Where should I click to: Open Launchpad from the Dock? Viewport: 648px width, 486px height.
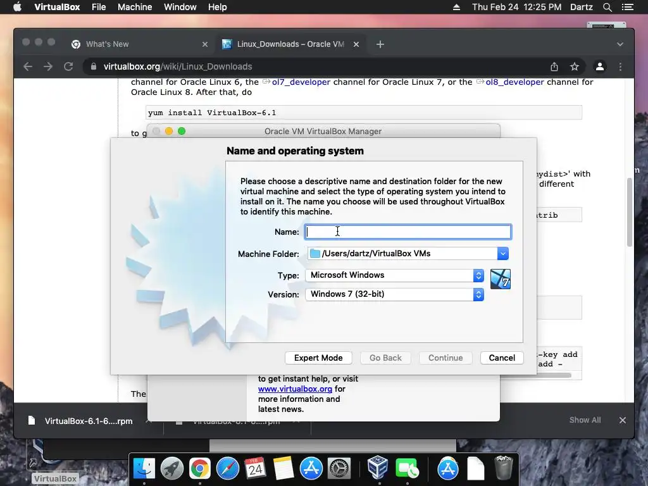[x=172, y=469]
